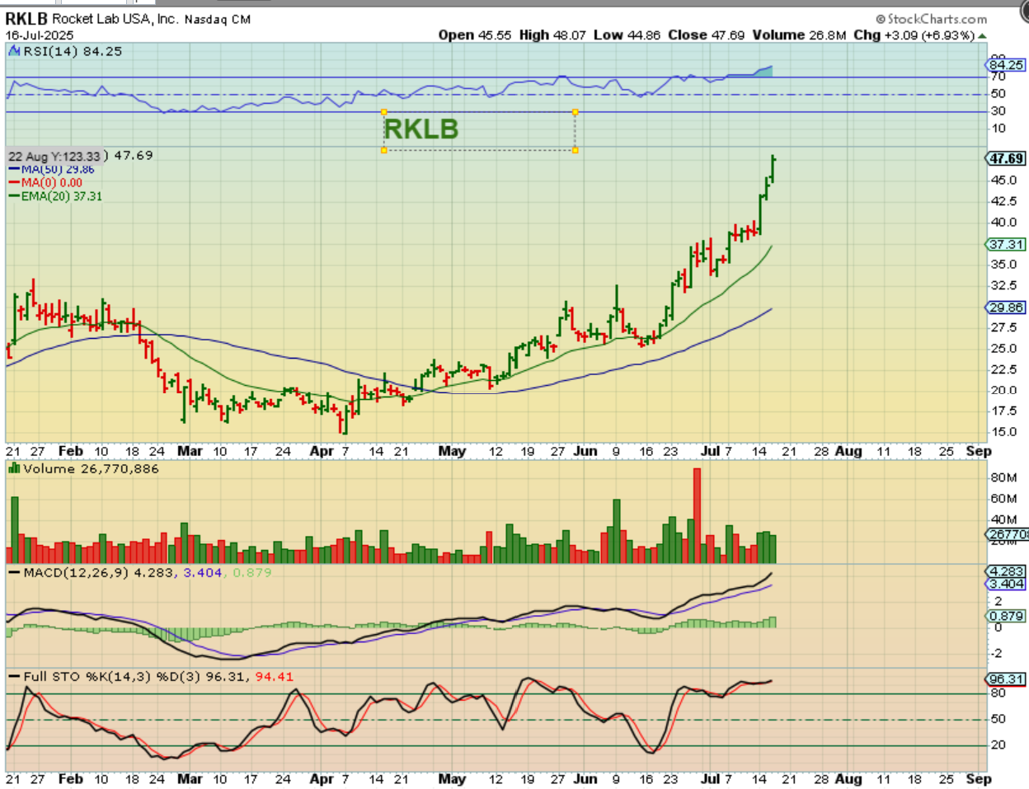Click the Chg +3.09 (+6.93%) value
Viewport: 1029px width, 789px height.
tap(914, 35)
